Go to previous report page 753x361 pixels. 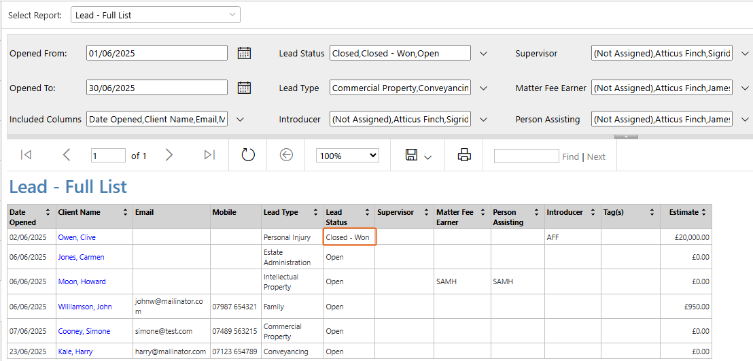[x=67, y=155]
